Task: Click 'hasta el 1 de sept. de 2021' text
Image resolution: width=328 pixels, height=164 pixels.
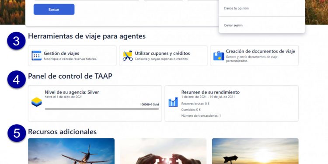Action: pos(63,97)
